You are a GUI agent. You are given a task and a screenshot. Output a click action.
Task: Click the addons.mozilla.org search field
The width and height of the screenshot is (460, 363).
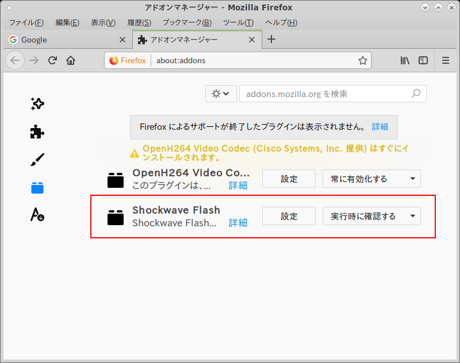(333, 94)
